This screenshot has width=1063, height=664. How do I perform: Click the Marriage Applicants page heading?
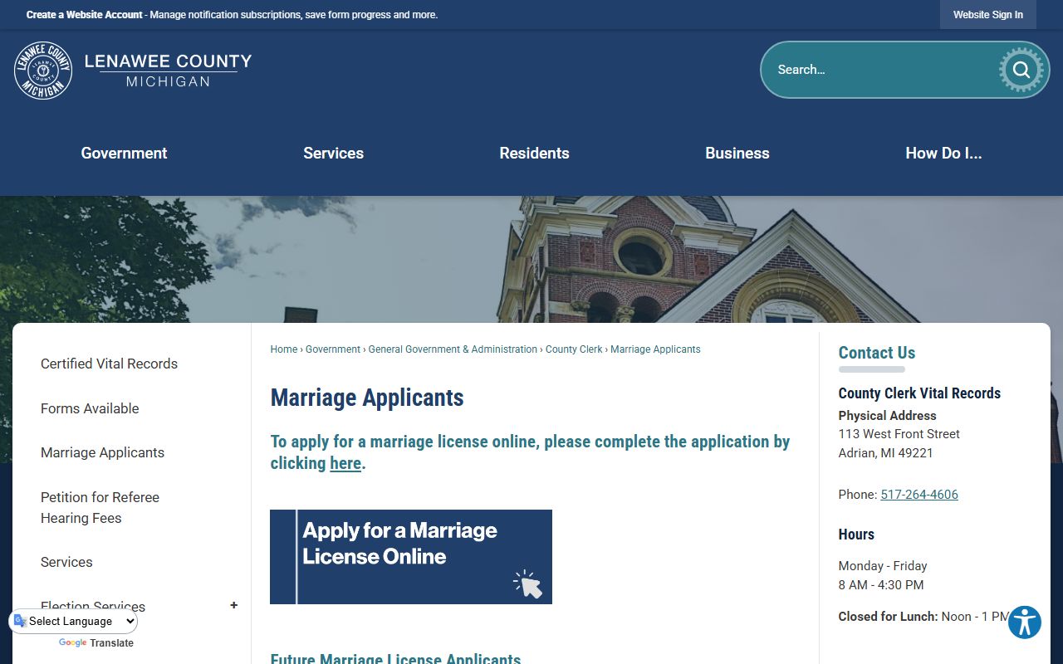pyautogui.click(x=367, y=398)
